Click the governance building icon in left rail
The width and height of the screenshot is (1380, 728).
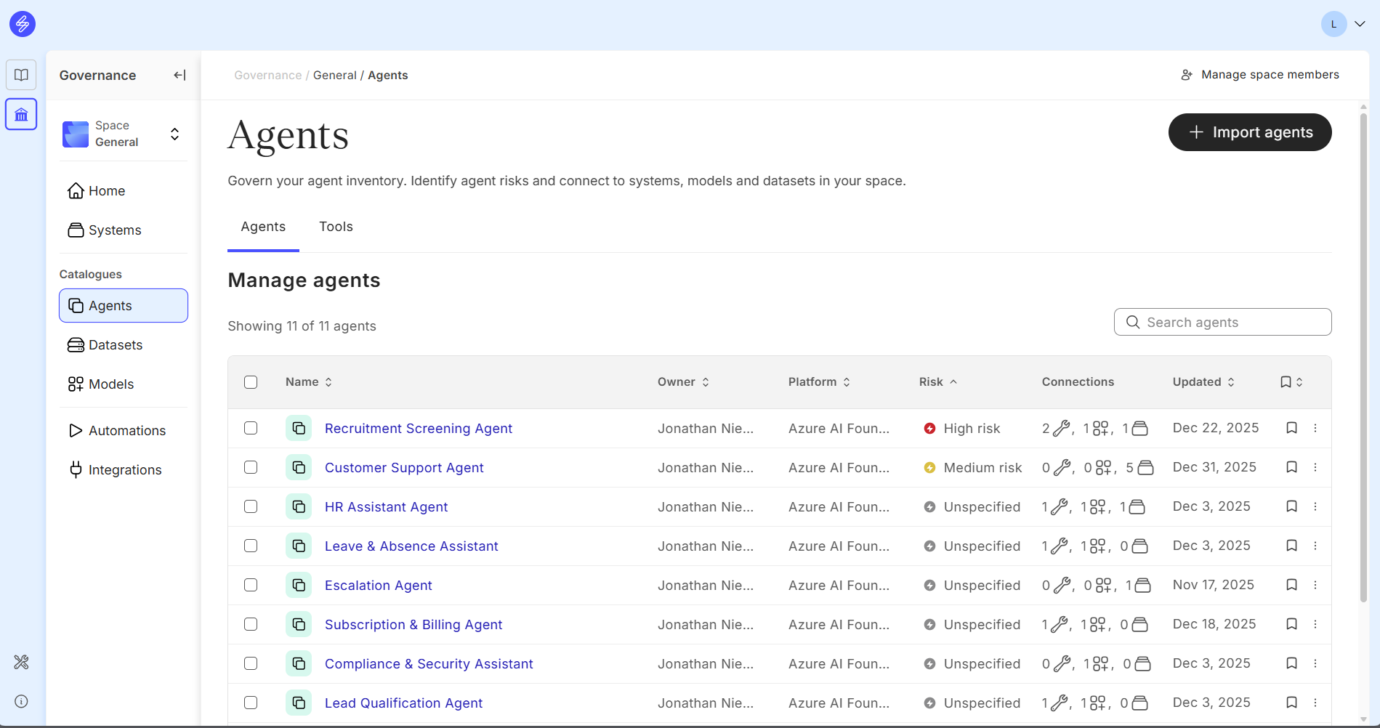(x=21, y=115)
